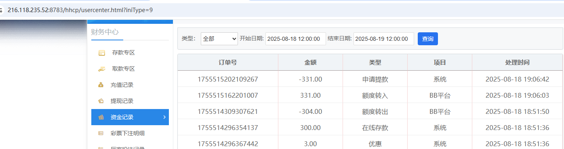564x149 pixels.
Task: Select order number 1755514296367442
Action: pyautogui.click(x=228, y=144)
